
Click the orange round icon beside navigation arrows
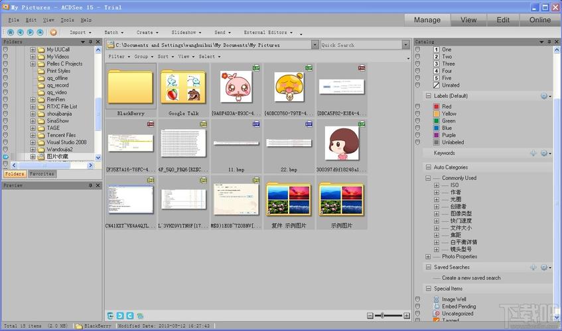click(53, 32)
